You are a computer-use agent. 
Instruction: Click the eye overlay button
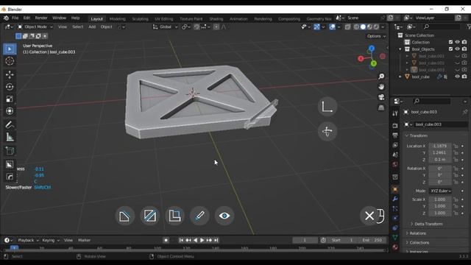pyautogui.click(x=224, y=216)
